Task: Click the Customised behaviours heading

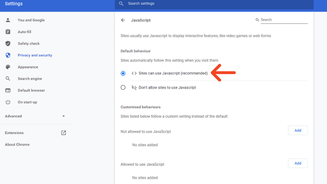Action: pyautogui.click(x=141, y=107)
